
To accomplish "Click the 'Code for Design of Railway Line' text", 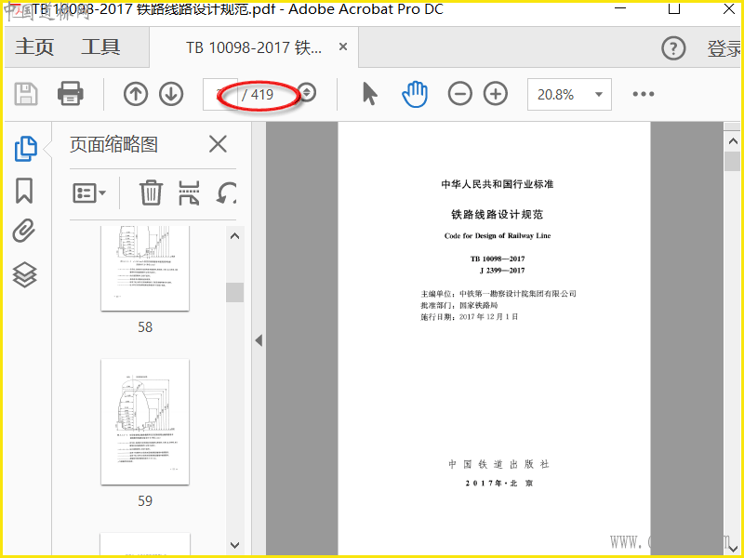I will (x=498, y=236).
